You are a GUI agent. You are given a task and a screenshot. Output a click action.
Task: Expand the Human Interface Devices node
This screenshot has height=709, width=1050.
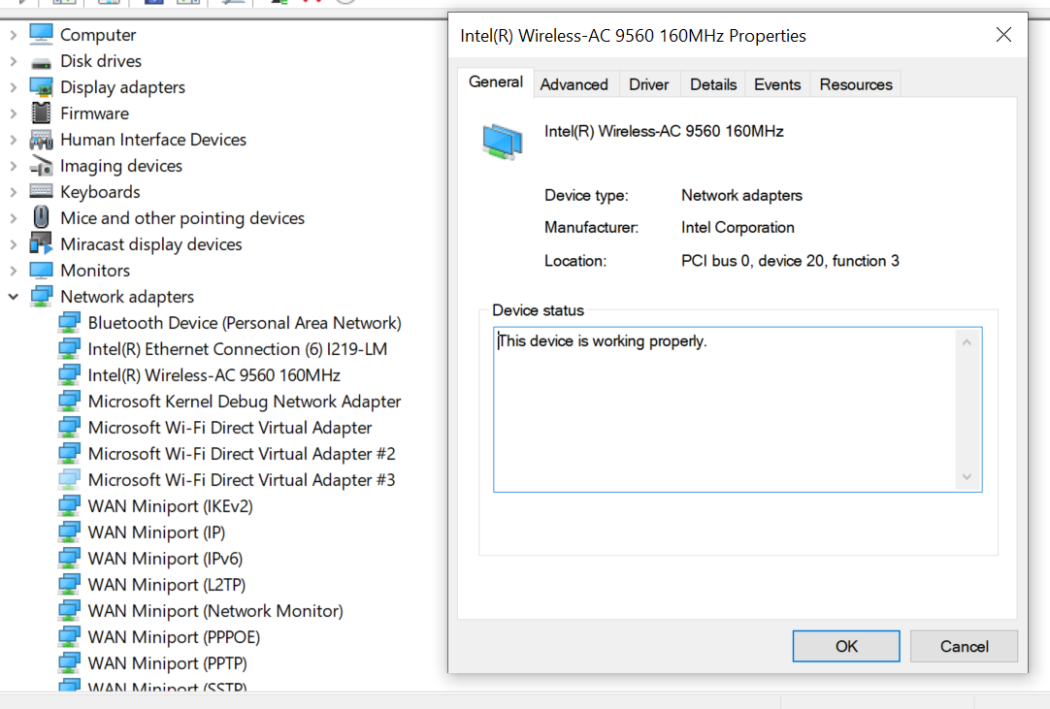(14, 140)
